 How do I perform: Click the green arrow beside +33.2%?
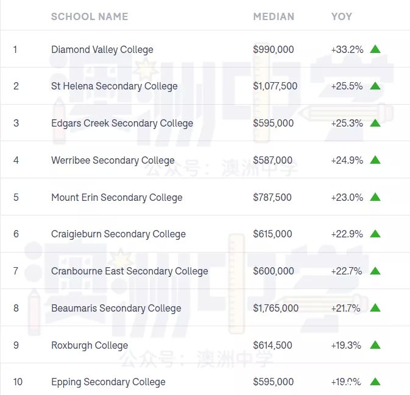[x=375, y=49]
